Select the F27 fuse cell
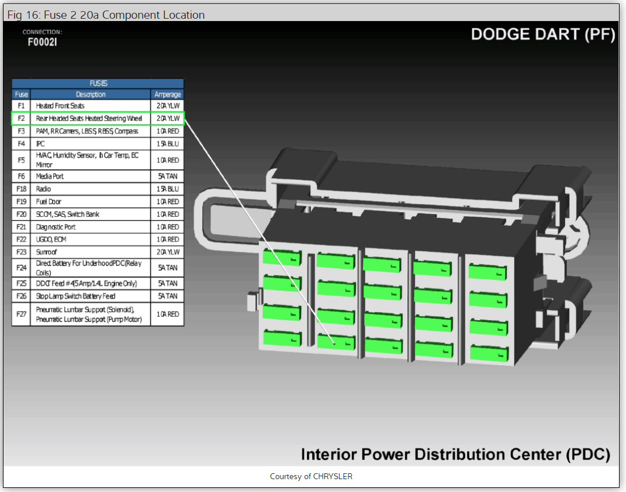This screenshot has width=626, height=492. [x=21, y=314]
